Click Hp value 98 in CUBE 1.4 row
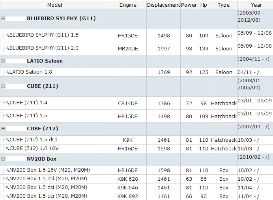 click(x=204, y=104)
